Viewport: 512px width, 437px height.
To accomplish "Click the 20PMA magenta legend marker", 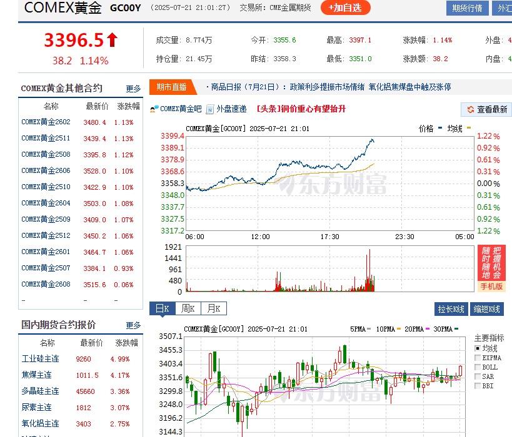I will pyautogui.click(x=428, y=329).
